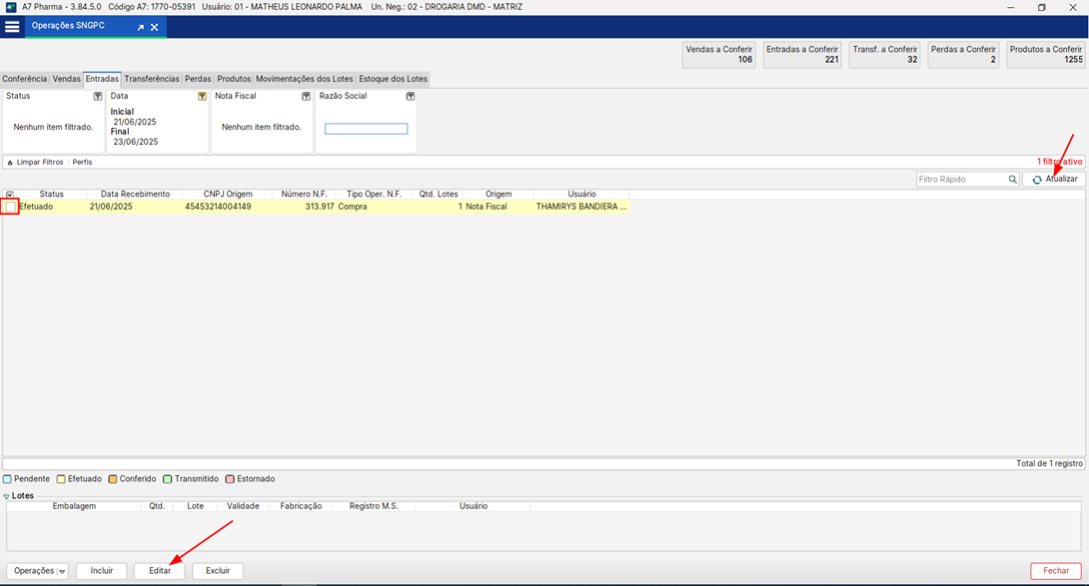Open the hamburger main menu

12,27
